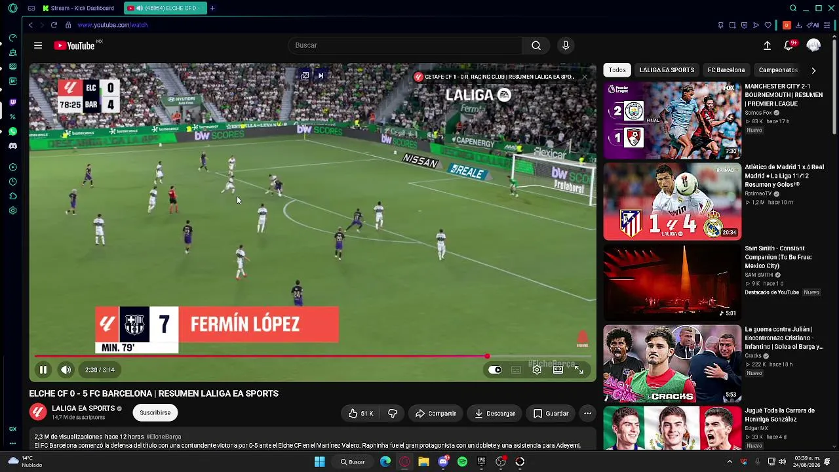Open browser sidebar history clock
This screenshot has height=472, width=839.
(x=12, y=182)
